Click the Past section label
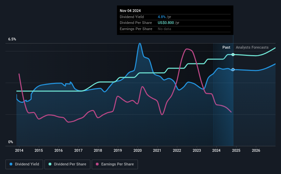Screen dimensions: 281x174 (226, 47)
